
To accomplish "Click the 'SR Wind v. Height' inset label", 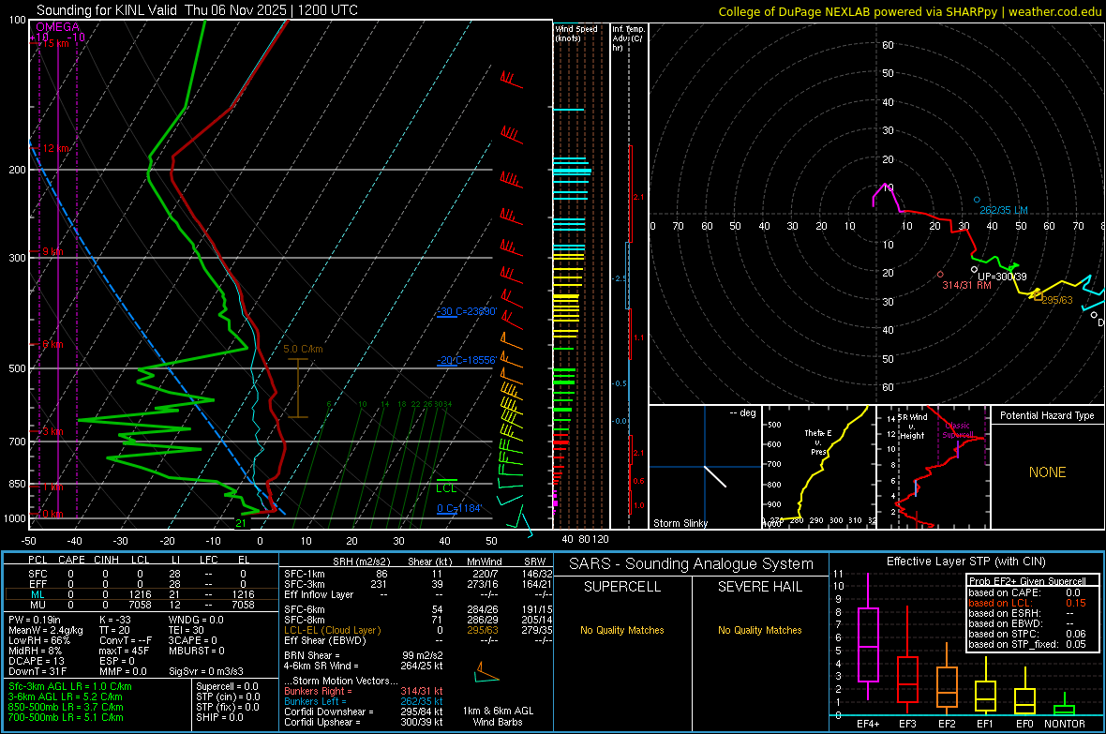I will pyautogui.click(x=912, y=427).
